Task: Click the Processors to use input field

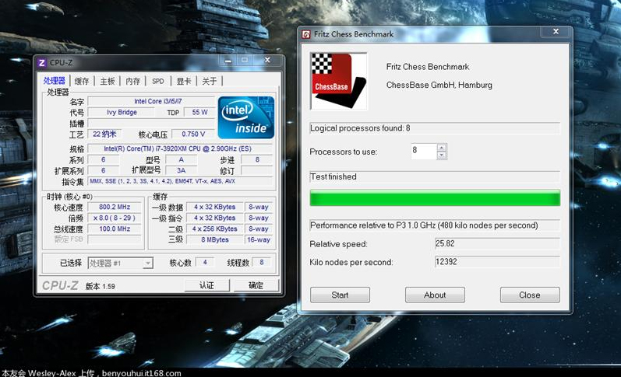Action: (424, 151)
